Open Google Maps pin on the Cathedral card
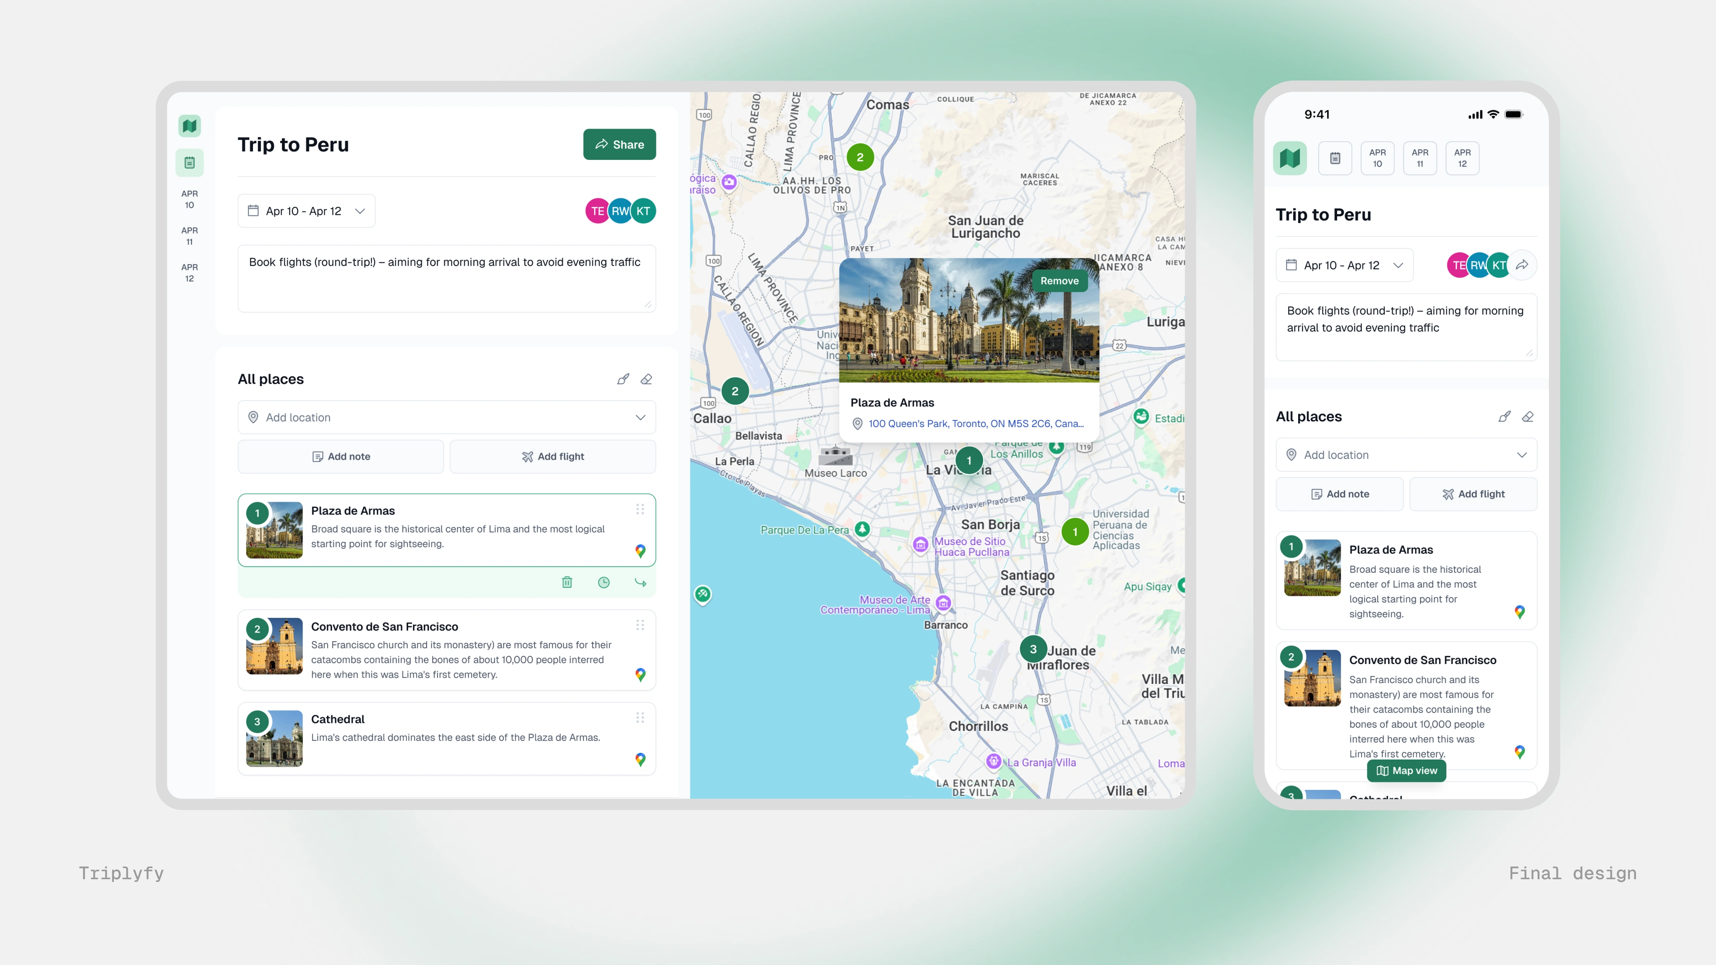Viewport: 1716px width, 965px height. click(640, 759)
